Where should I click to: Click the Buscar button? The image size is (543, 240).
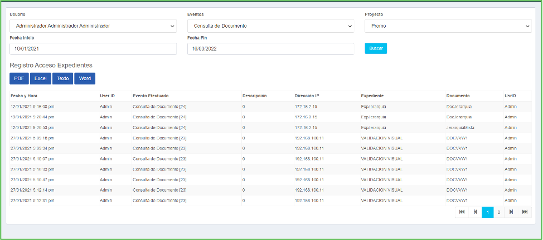376,48
